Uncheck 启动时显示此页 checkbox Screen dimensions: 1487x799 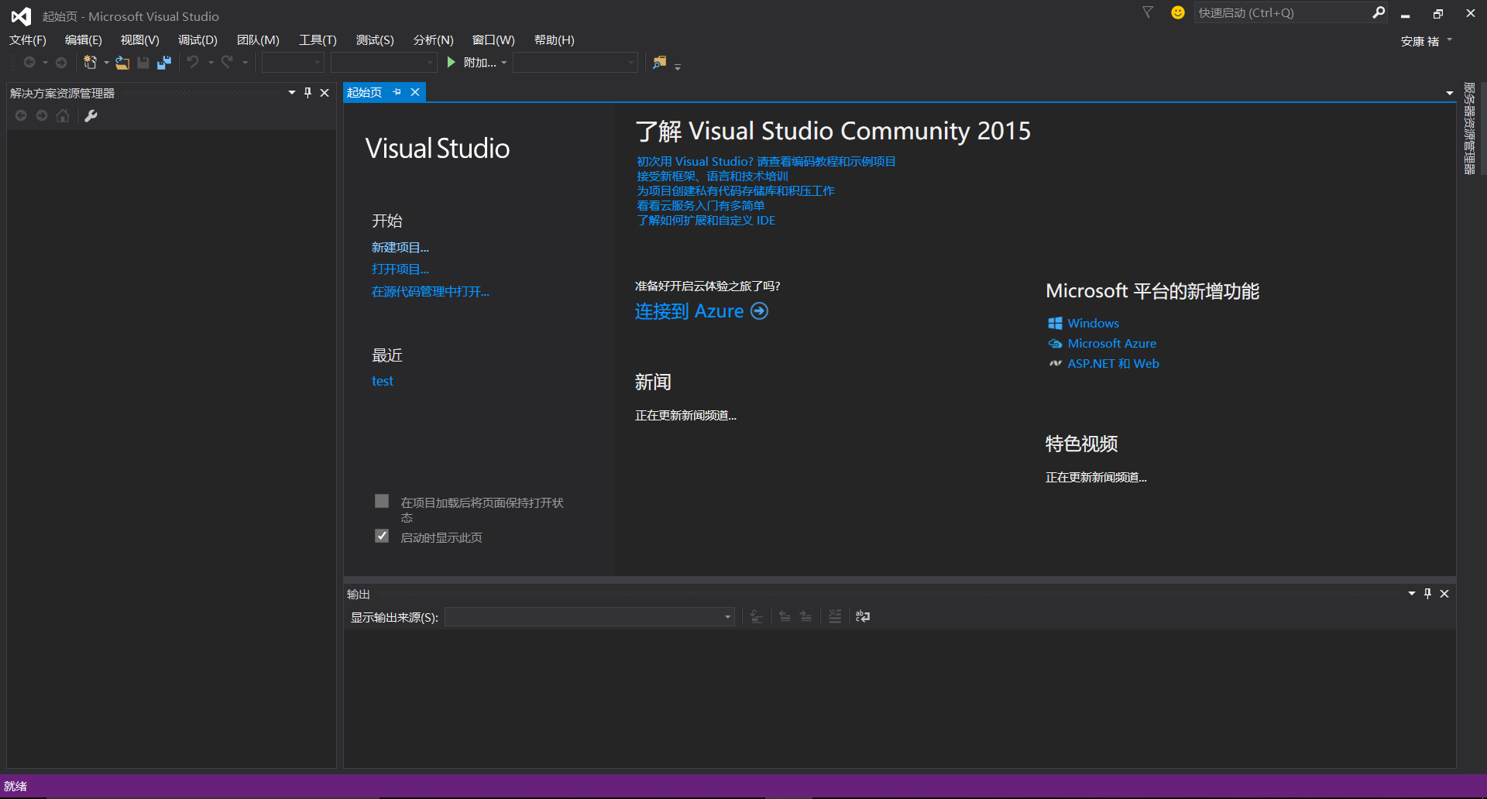pyautogui.click(x=382, y=536)
